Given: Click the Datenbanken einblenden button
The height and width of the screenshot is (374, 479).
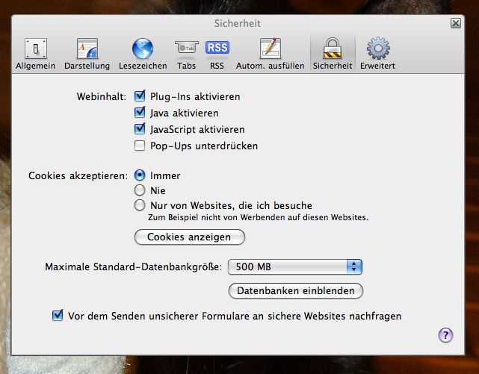Looking at the screenshot, I should pos(296,290).
